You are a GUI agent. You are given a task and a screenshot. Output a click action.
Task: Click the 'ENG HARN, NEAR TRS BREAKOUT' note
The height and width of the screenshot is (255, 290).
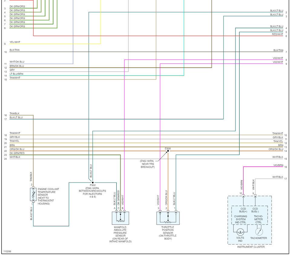pyautogui.click(x=147, y=164)
